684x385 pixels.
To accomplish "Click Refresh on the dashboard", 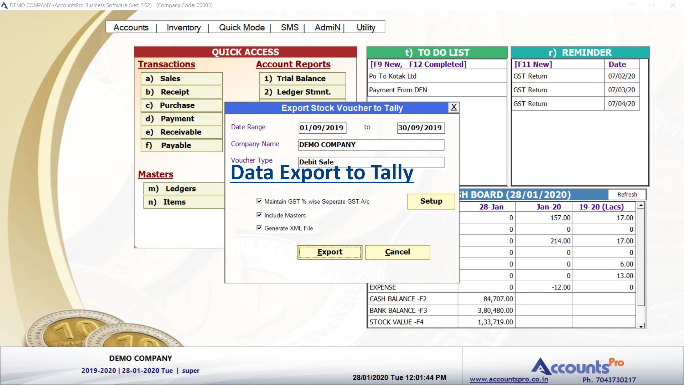I will [627, 195].
